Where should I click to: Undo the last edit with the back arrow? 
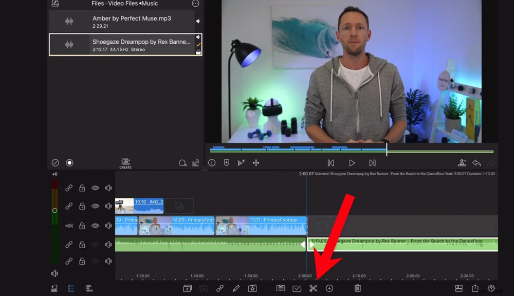tap(476, 163)
